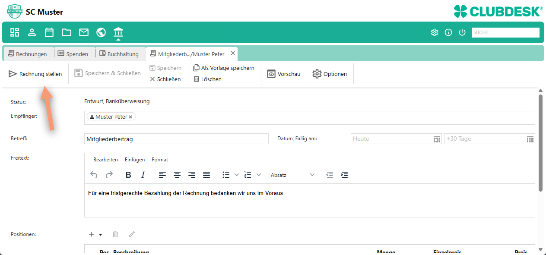Open the Vorschau preview

tap(284, 74)
